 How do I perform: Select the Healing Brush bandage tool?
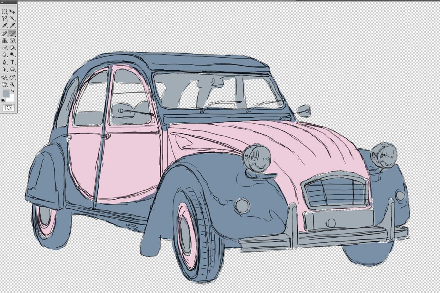pyautogui.click(x=4, y=34)
